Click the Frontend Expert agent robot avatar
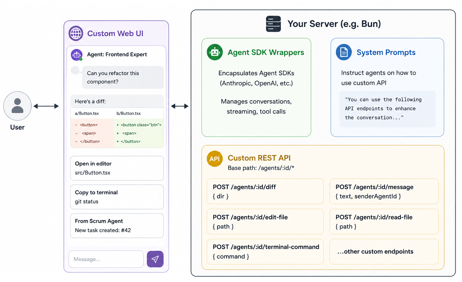This screenshot has width=462, height=282. [x=77, y=55]
